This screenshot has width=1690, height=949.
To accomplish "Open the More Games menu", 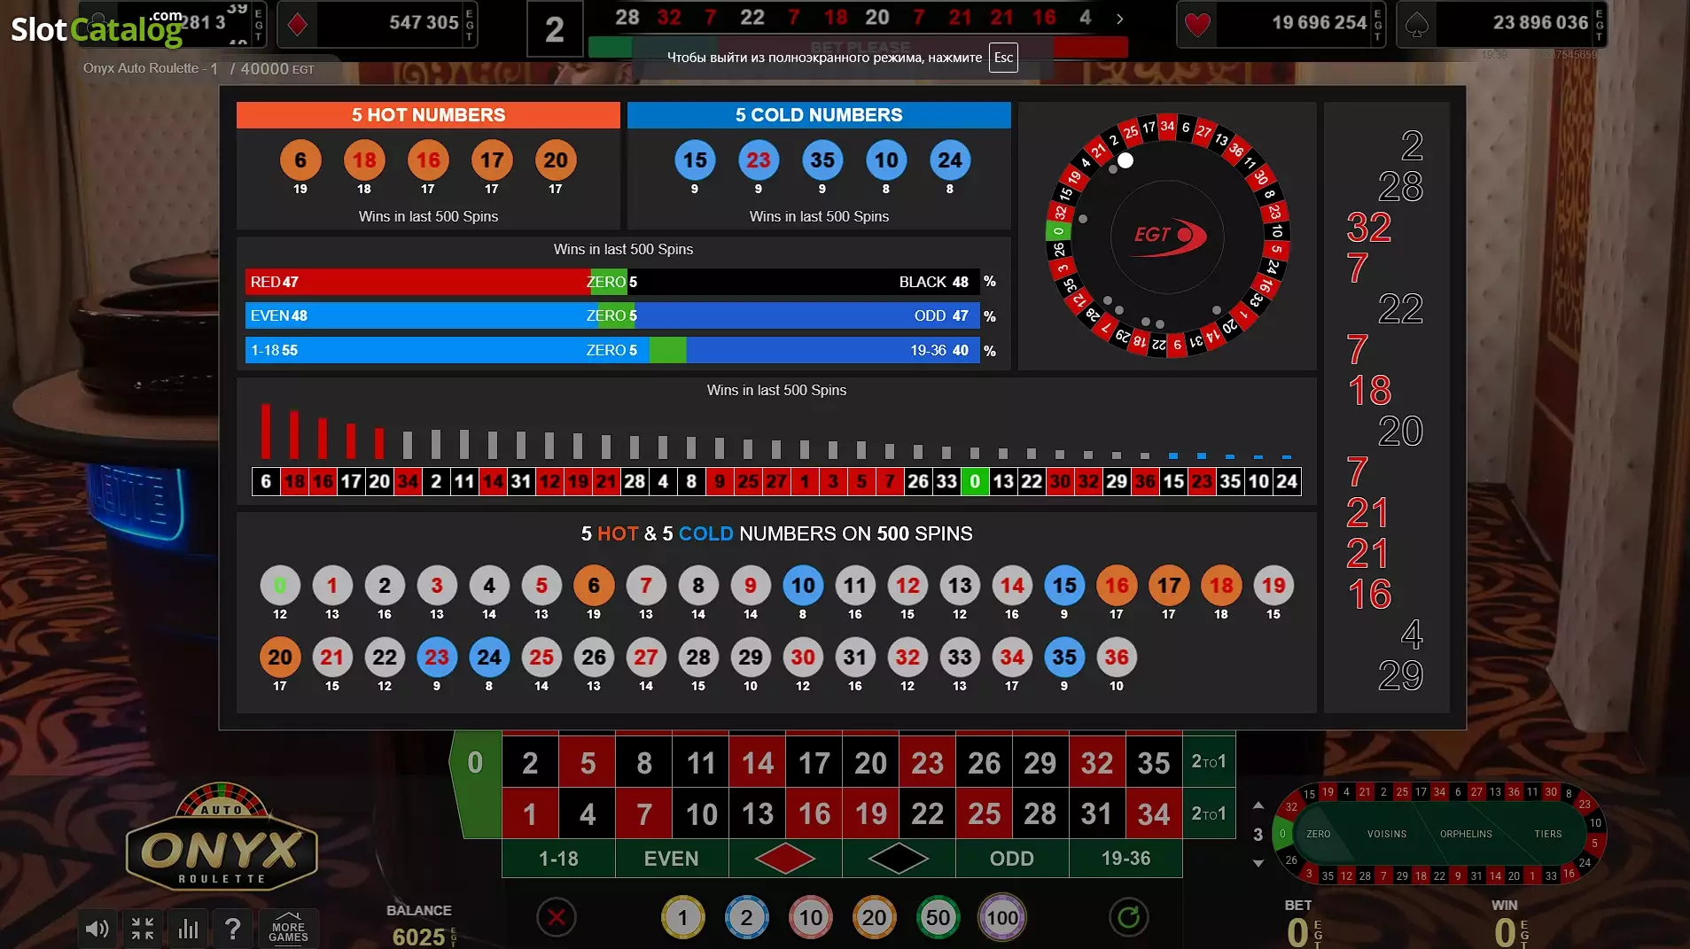I will point(289,928).
